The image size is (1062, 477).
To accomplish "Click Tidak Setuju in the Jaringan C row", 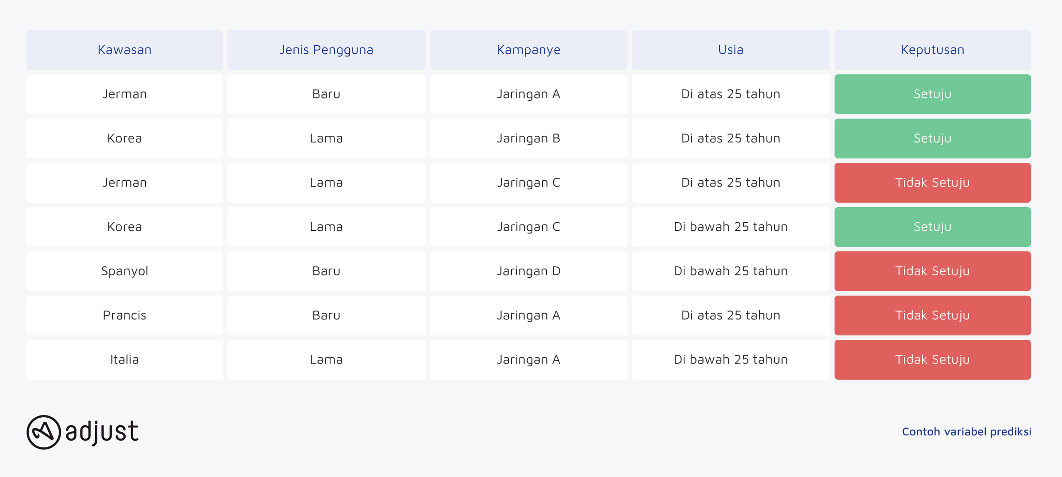I will tap(933, 182).
